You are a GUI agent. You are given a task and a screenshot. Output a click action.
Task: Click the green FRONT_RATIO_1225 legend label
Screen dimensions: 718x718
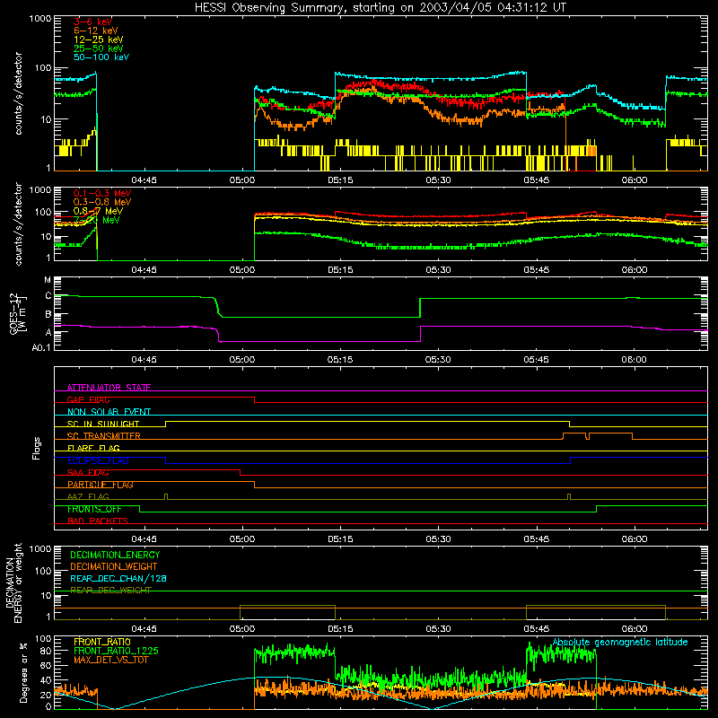tap(117, 651)
